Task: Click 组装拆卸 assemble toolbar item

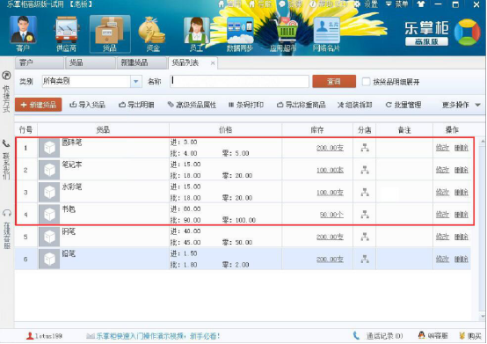Action: pyautogui.click(x=354, y=105)
